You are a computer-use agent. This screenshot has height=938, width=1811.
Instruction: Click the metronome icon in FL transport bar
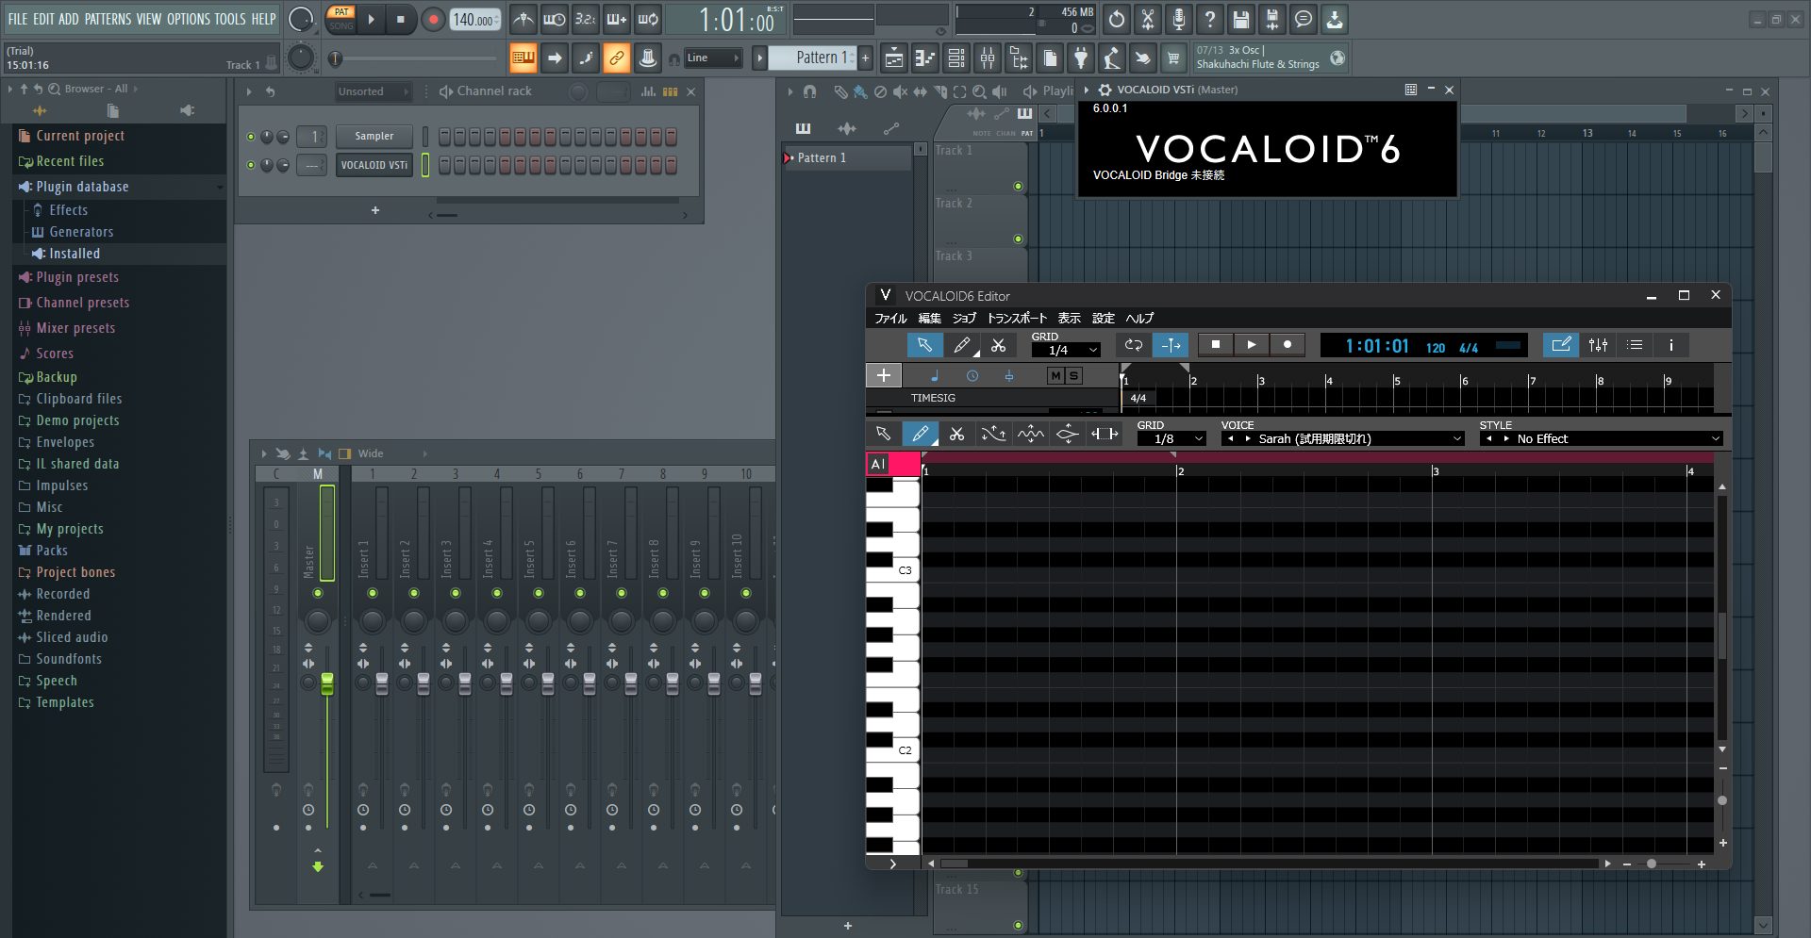(523, 19)
